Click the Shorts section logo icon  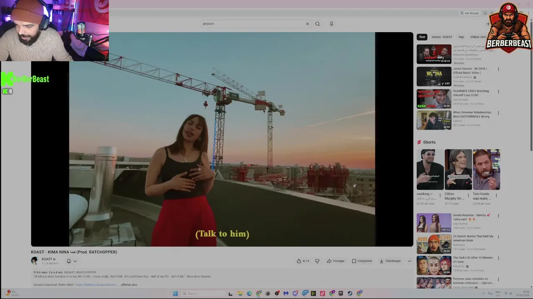pos(419,142)
